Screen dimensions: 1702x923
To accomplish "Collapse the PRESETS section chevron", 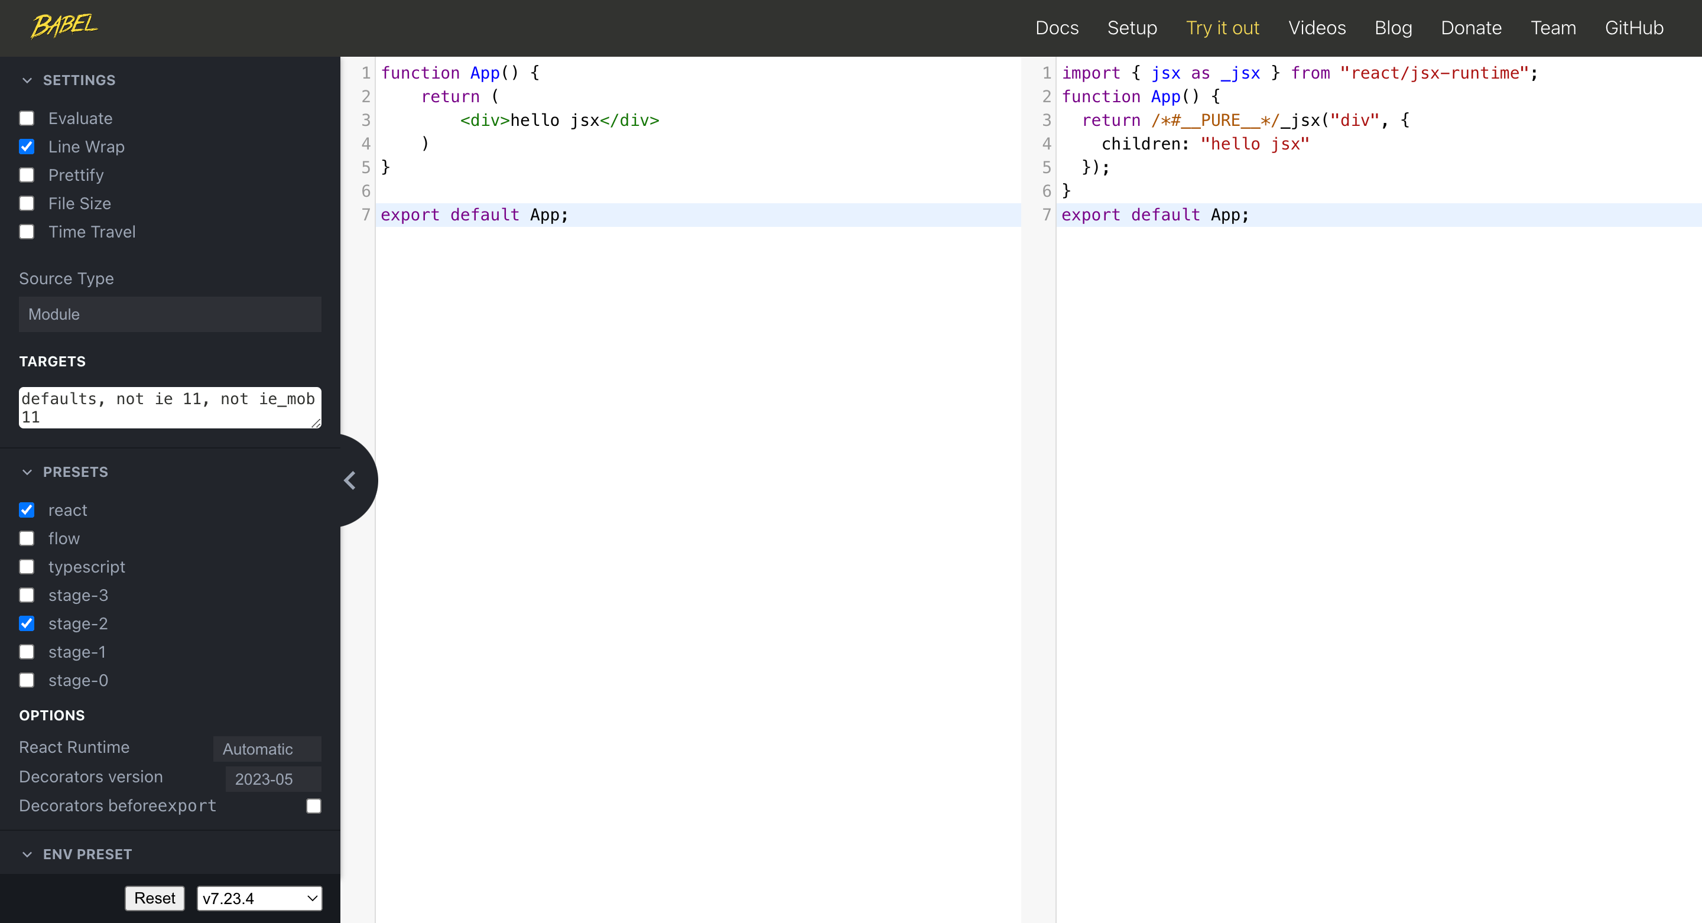I will 27,472.
